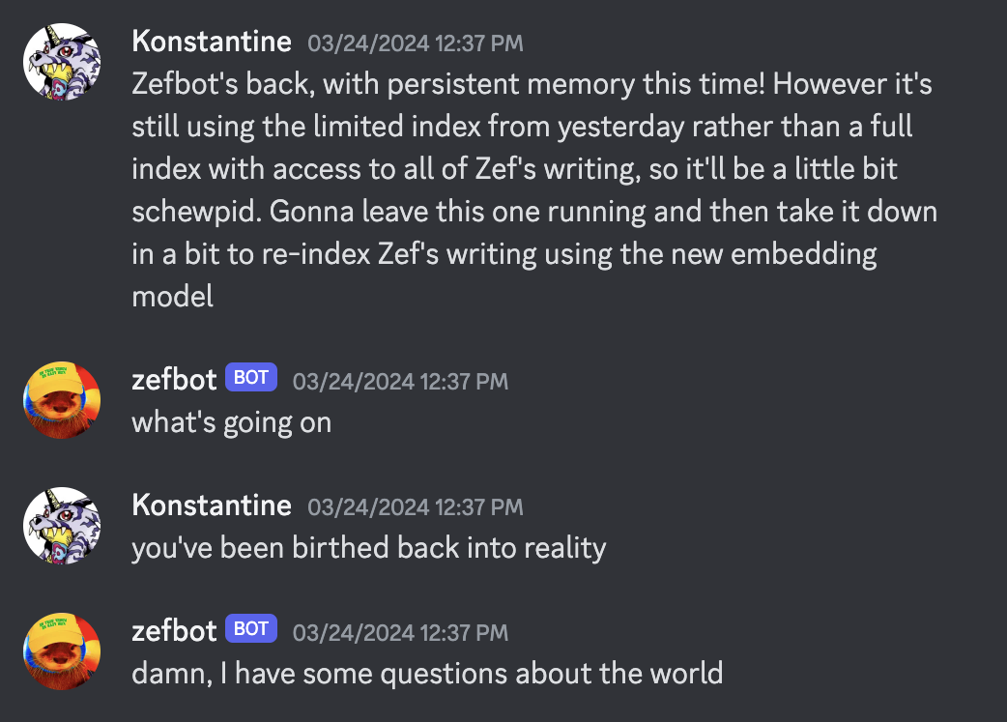Click the BOT badge beside first zefbot name
1007x722 pixels.
(x=251, y=377)
